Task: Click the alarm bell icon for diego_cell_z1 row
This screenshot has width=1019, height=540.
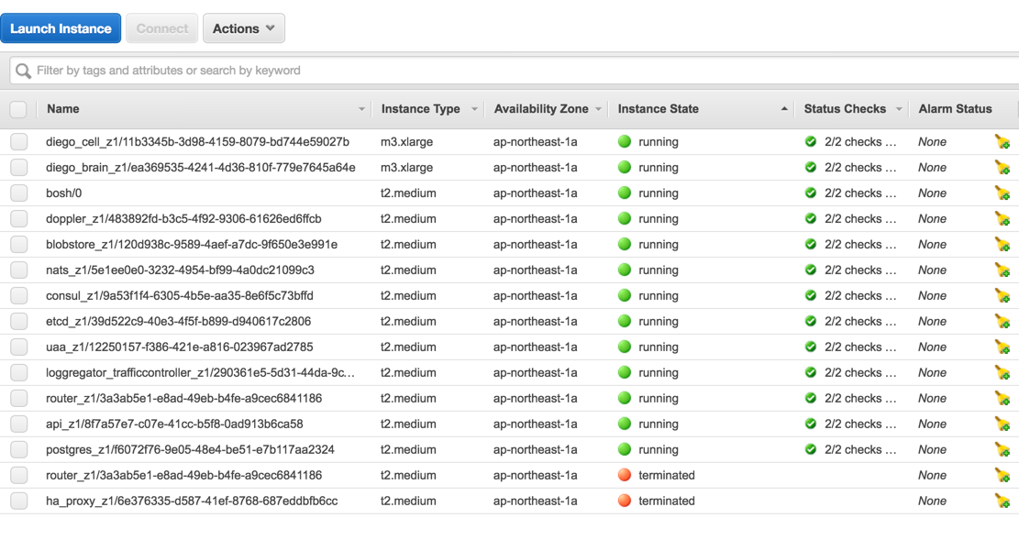Action: click(x=1002, y=142)
